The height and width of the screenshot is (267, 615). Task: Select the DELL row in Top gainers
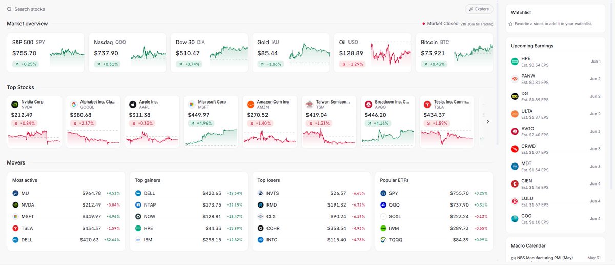[x=189, y=193]
